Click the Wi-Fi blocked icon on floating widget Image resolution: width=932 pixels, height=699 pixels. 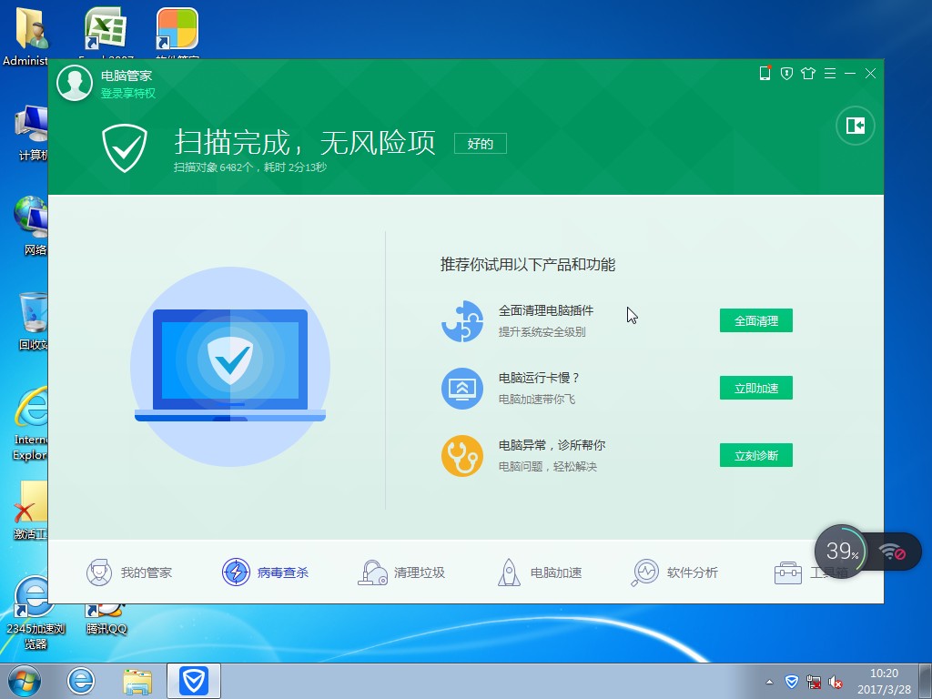pos(892,552)
